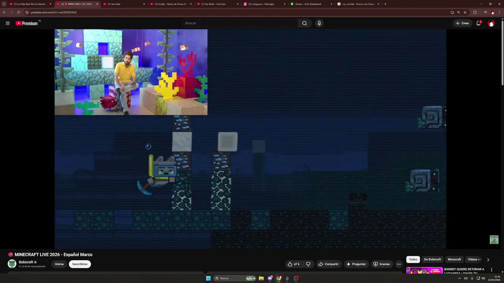Close the Kick Dashboard tab
This screenshot has width=504, height=283.
(332, 4)
